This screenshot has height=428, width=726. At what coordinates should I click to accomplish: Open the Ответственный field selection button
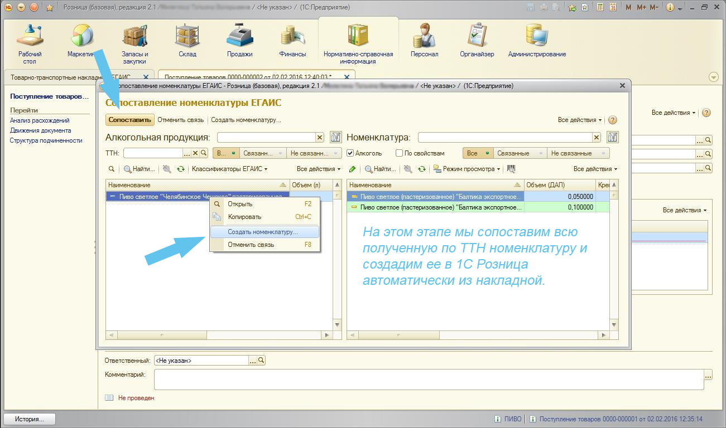tap(253, 361)
